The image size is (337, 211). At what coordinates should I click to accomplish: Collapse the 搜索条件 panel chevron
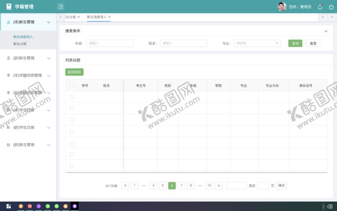tap(326, 31)
